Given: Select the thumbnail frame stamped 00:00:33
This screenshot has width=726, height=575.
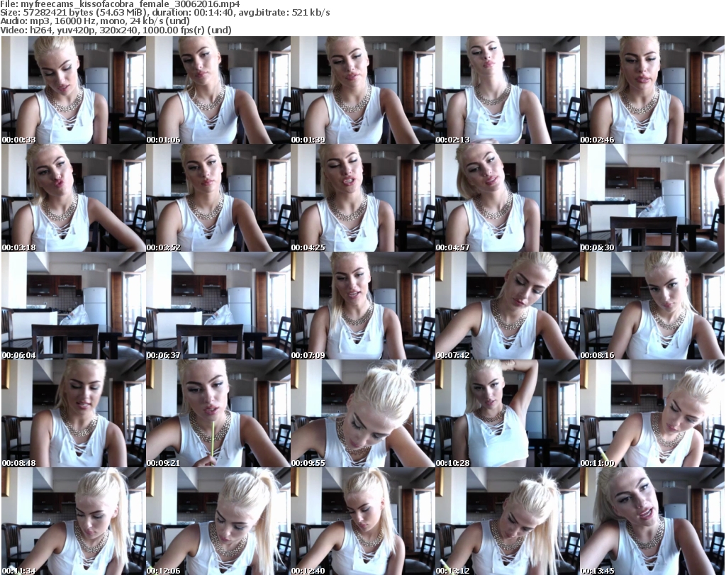Looking at the screenshot, I should pos(74,90).
